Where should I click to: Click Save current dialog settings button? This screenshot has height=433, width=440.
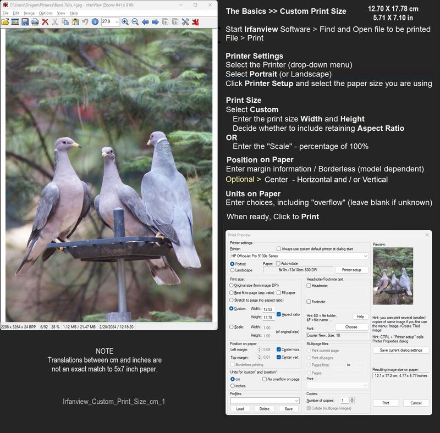[401, 350]
